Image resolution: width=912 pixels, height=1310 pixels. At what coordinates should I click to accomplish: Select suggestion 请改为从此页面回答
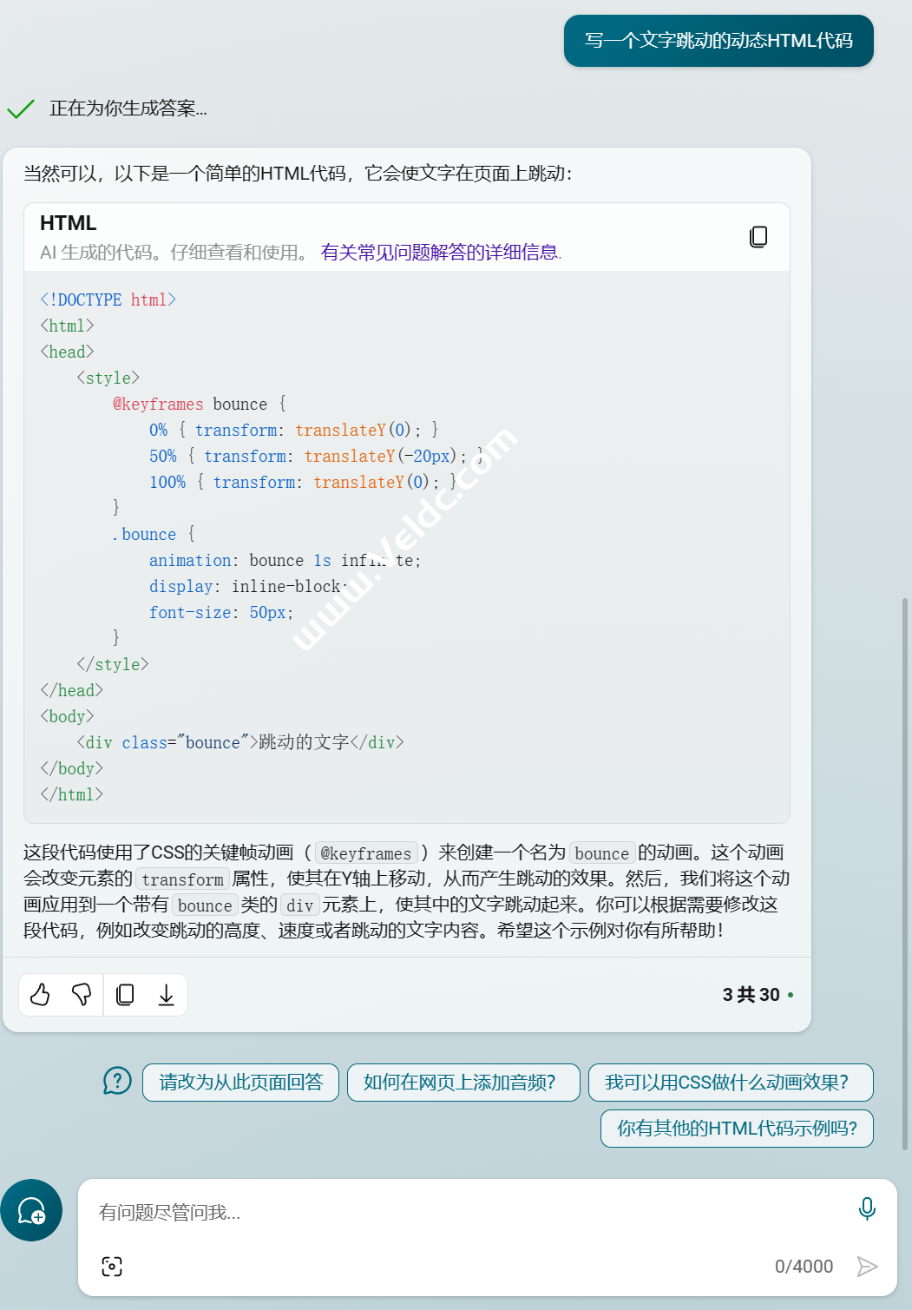click(240, 1083)
